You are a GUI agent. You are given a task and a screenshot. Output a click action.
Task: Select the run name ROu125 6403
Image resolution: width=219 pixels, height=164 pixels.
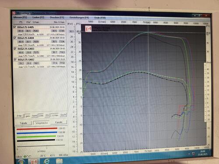click(26, 49)
